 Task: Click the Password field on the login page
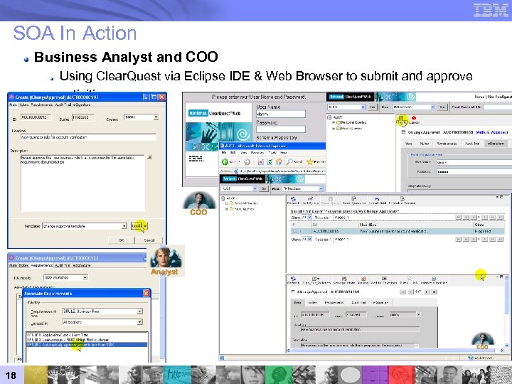click(281, 129)
